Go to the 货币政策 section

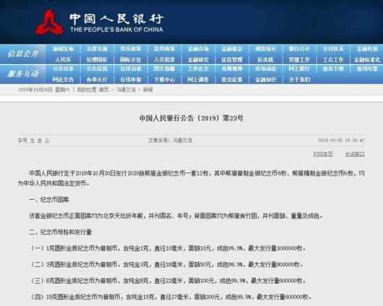click(131, 49)
